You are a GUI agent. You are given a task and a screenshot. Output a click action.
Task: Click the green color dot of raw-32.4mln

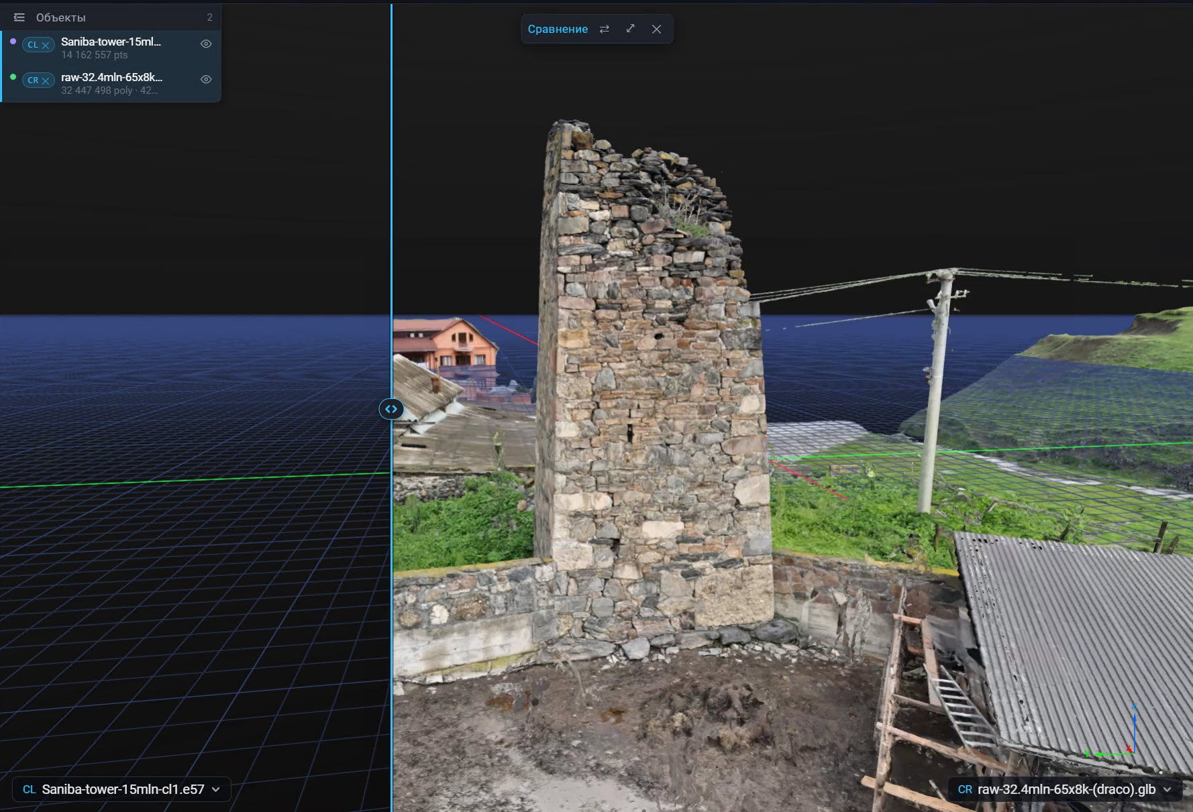tap(13, 77)
